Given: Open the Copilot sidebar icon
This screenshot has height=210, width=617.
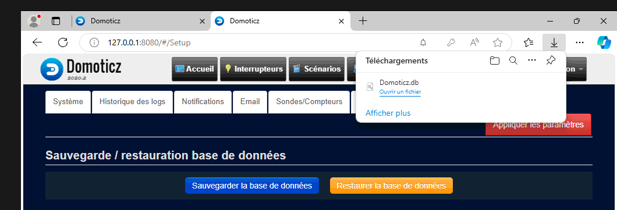Looking at the screenshot, I should pyautogui.click(x=604, y=42).
